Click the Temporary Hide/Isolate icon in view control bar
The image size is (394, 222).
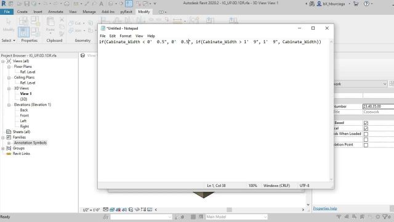[150, 210]
